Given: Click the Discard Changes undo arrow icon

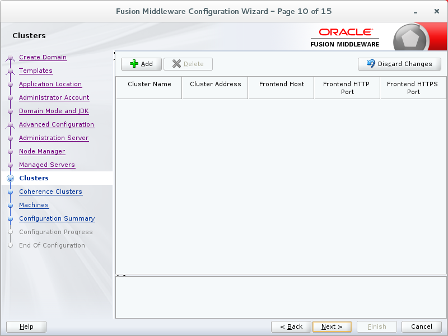Looking at the screenshot, I should click(x=371, y=63).
